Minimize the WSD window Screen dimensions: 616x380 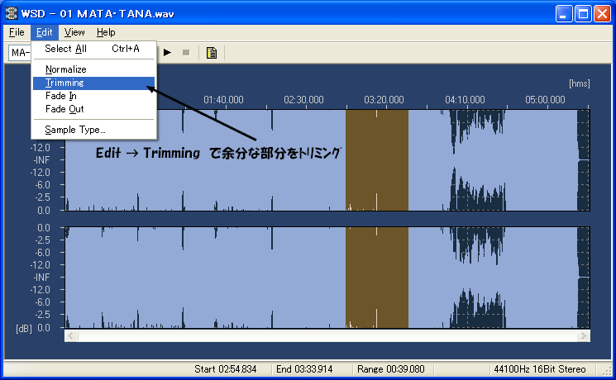[564, 14]
